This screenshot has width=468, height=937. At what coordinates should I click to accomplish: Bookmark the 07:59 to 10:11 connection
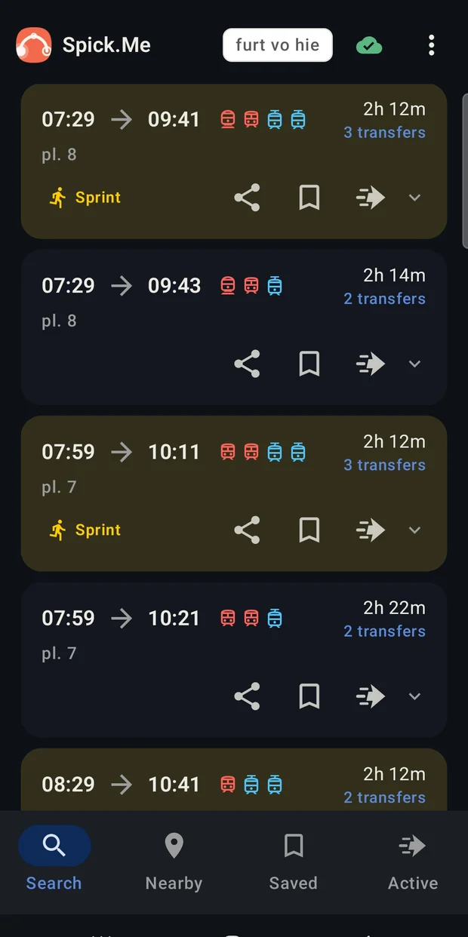[x=309, y=530]
